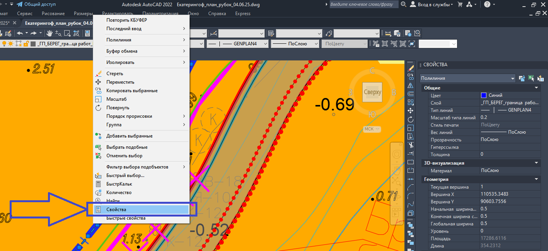Select the Erase tool in Modify toolbar
Viewport: 548px width, 251px height.
click(x=411, y=68)
